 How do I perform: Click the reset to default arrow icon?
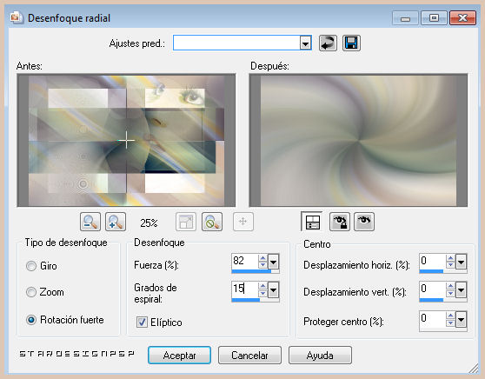pyautogui.click(x=328, y=43)
